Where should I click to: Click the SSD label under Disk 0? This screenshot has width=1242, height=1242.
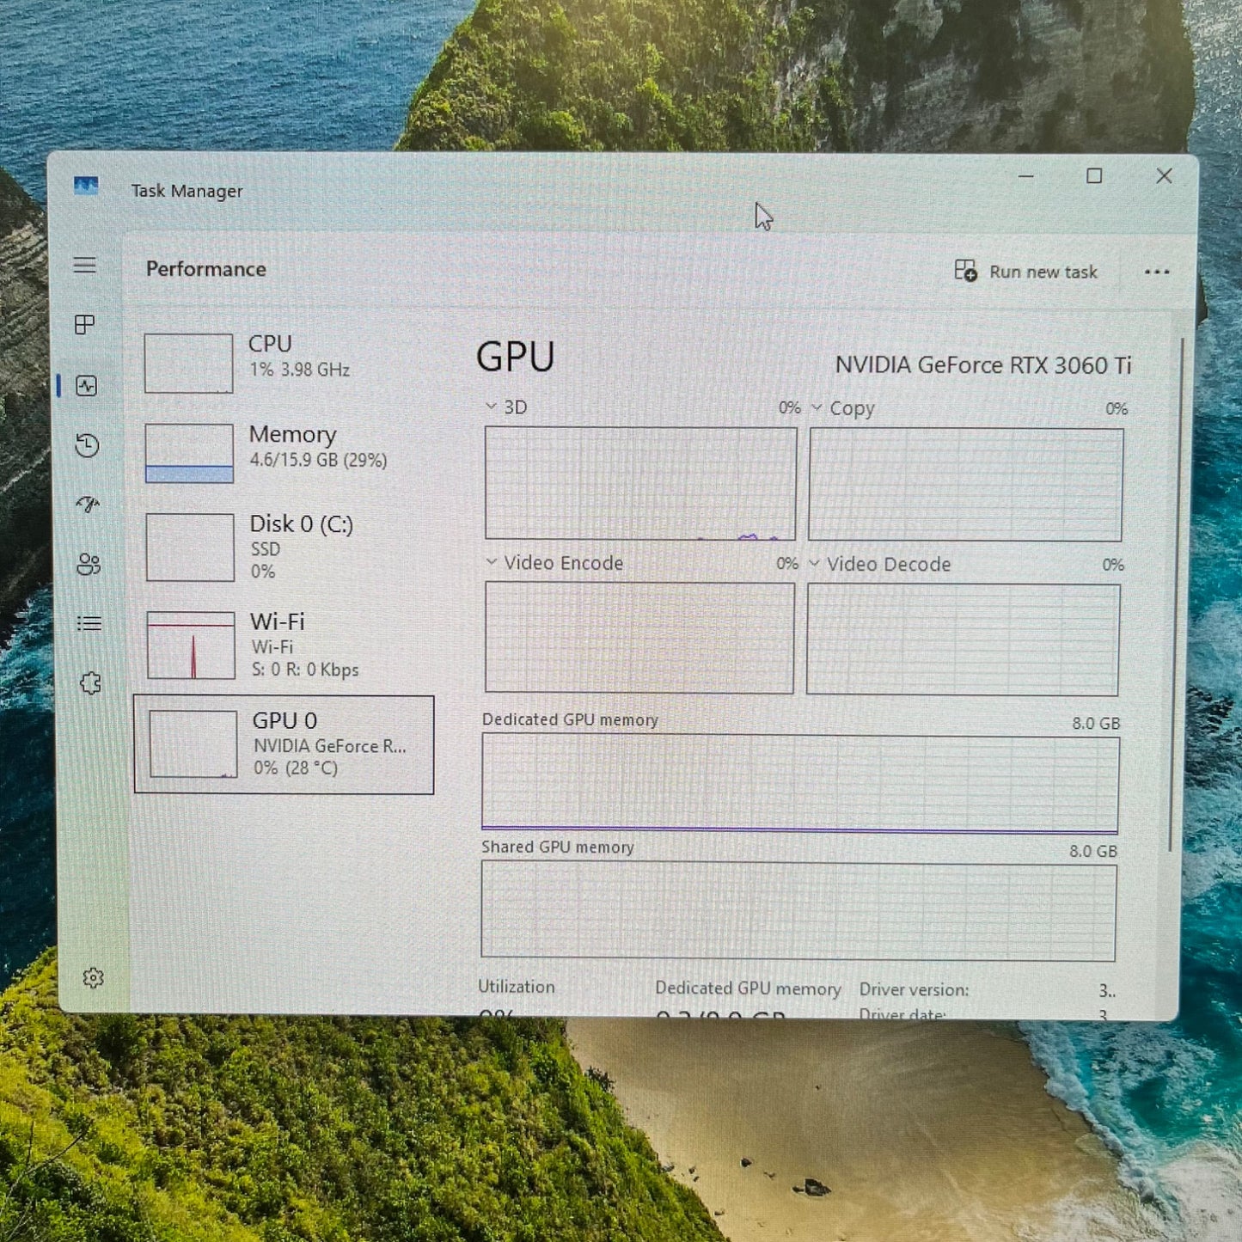click(x=266, y=549)
